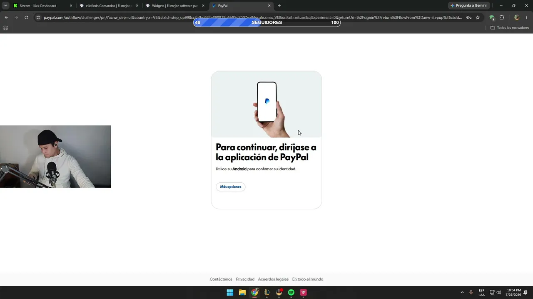Open the taskbar app with red notification dot

279,292
